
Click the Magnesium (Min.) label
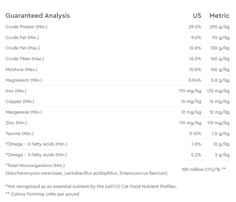(x=24, y=80)
